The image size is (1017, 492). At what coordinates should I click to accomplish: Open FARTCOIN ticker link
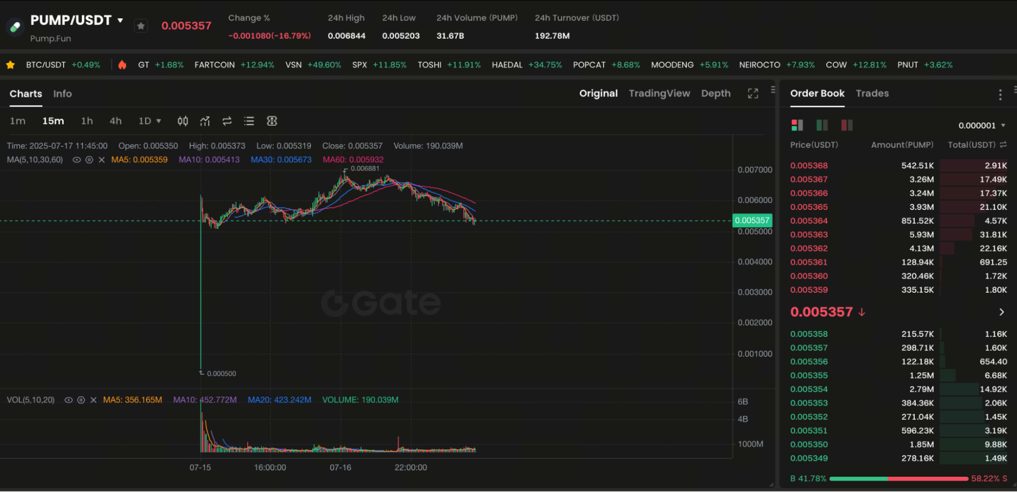tap(234, 65)
